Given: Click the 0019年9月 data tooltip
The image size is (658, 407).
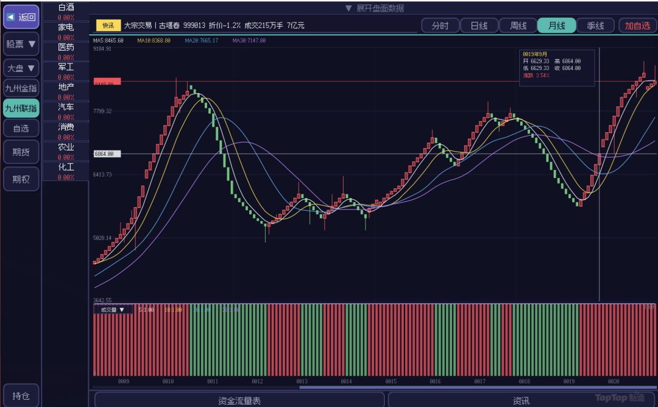Looking at the screenshot, I should 557,68.
